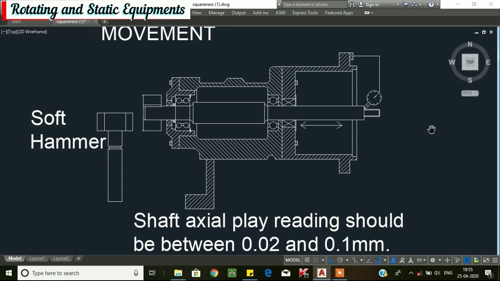This screenshot has height=281, width=500.
Task: Open File Explorer from the taskbar
Action: (178, 273)
